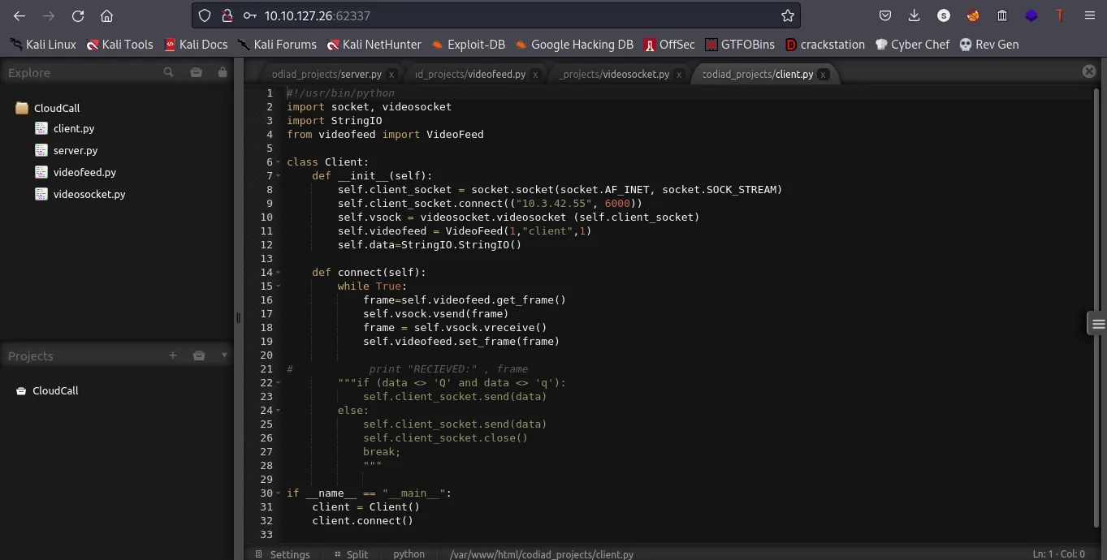Open the CloudCall root folder
1107x560 pixels.
57,108
